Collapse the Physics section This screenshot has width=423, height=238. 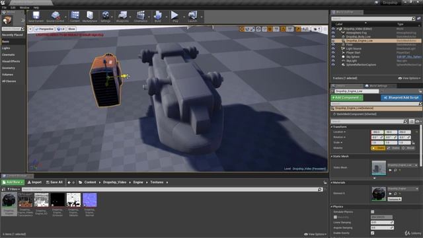[x=332, y=207]
